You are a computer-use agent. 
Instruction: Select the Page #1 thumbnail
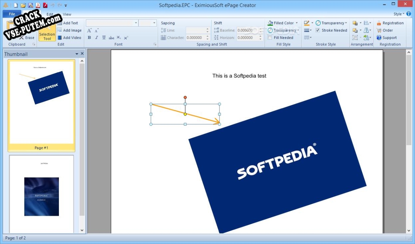[41, 105]
